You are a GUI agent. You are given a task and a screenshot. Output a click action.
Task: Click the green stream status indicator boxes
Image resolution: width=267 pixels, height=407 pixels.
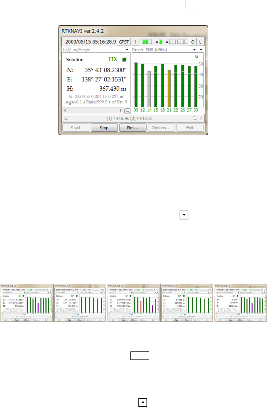click(x=165, y=42)
